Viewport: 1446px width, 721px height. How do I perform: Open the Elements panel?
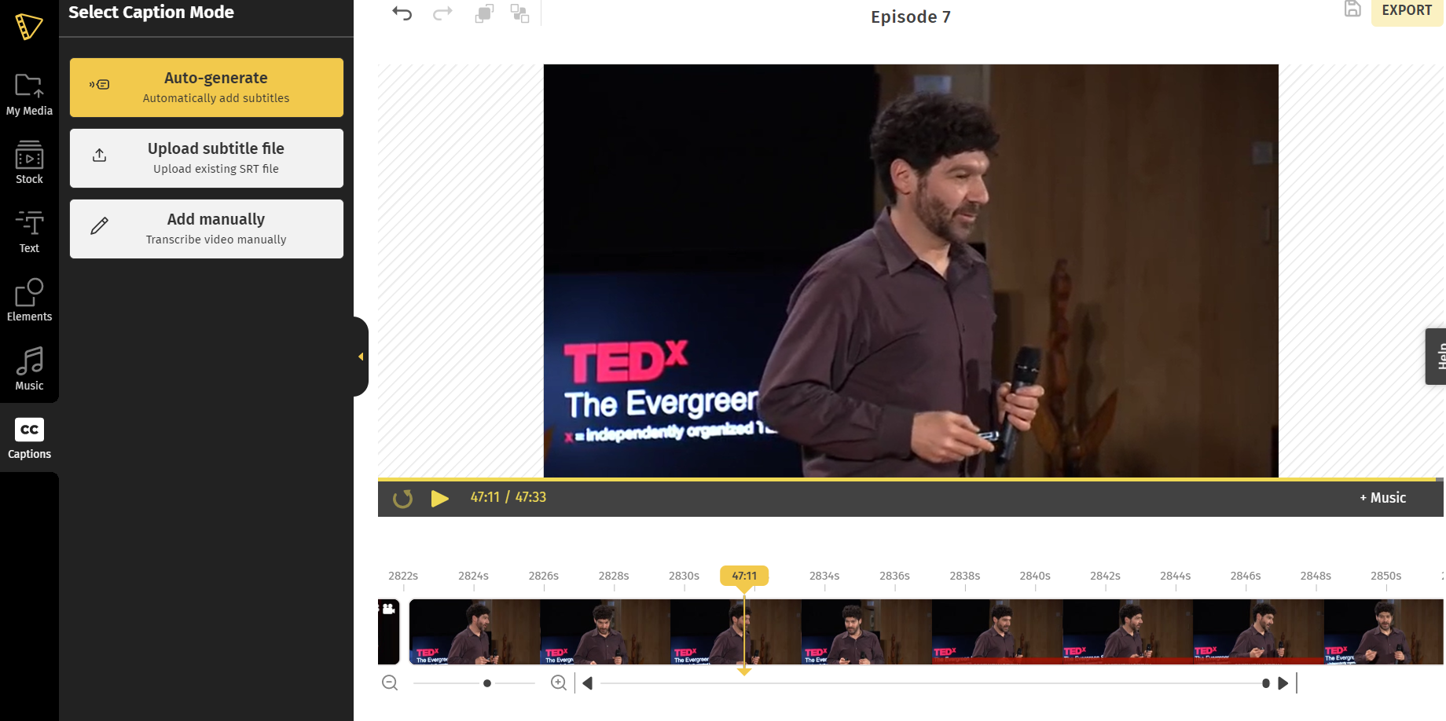coord(29,300)
